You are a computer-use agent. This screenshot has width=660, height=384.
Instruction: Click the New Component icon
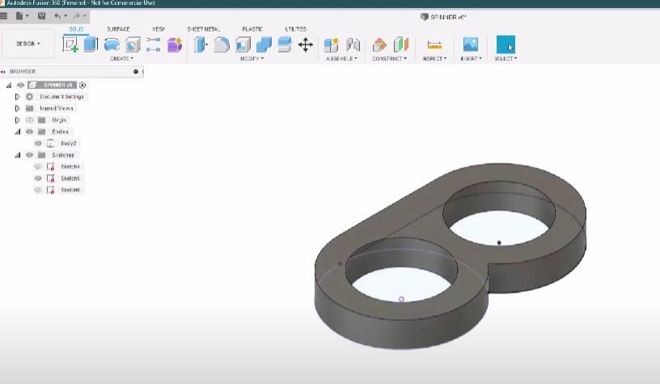[332, 44]
